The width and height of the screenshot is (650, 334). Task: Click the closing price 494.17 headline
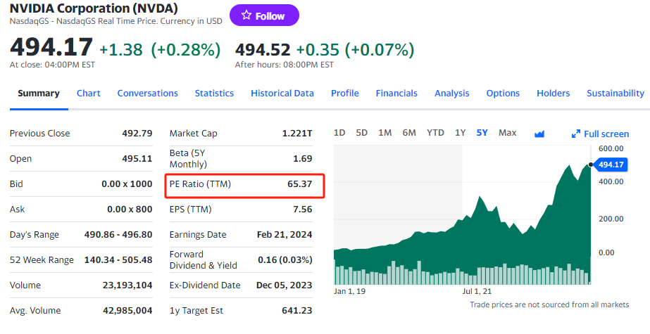[51, 47]
